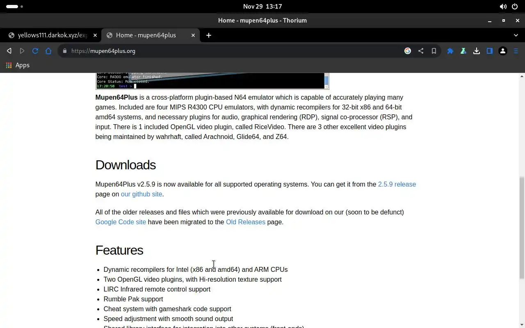Close the yellows111.darkok.xyz tab
Viewport: 525px width, 328px height.
(95, 35)
